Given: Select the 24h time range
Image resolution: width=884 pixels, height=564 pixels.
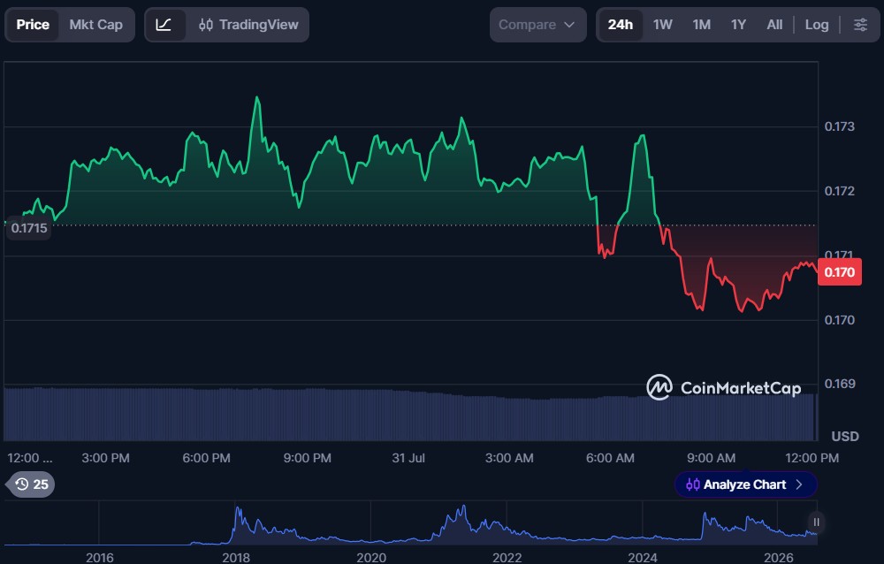Looking at the screenshot, I should (x=621, y=25).
